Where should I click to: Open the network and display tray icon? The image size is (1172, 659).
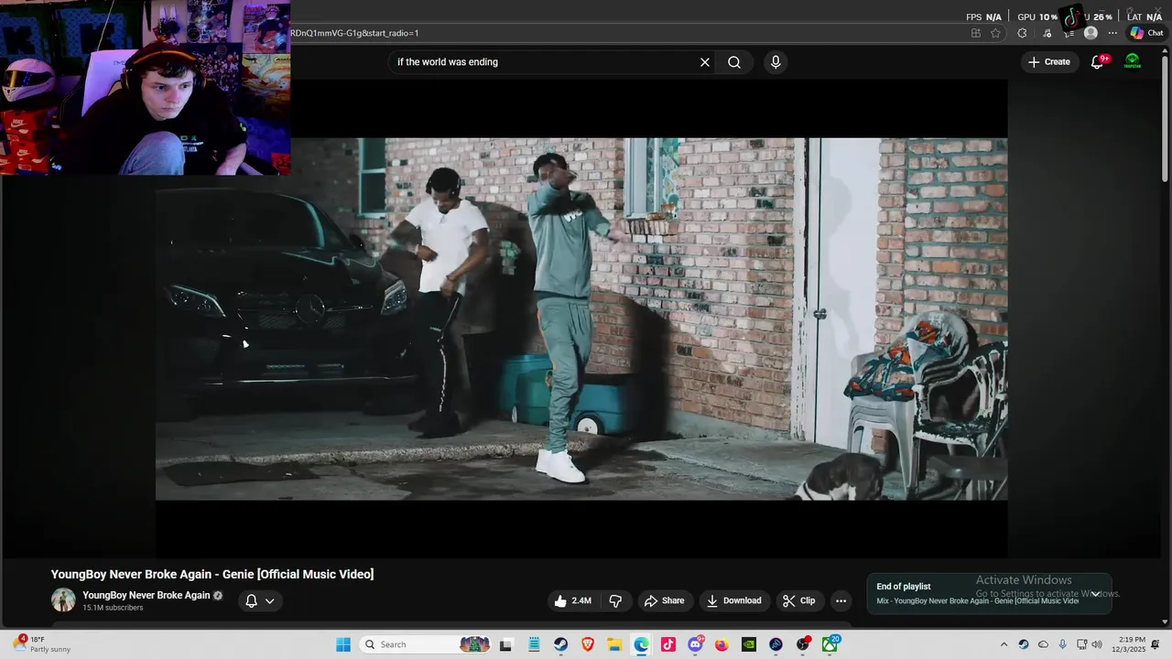coord(1081,644)
